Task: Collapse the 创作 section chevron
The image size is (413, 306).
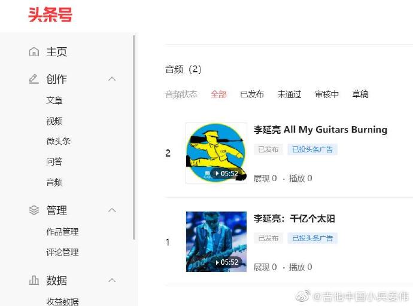Action: pyautogui.click(x=112, y=79)
